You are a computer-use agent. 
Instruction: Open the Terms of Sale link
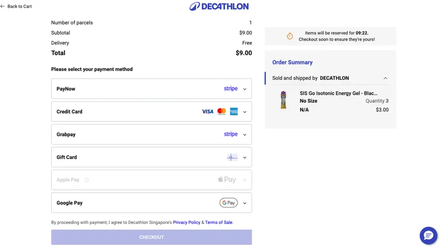click(218, 222)
